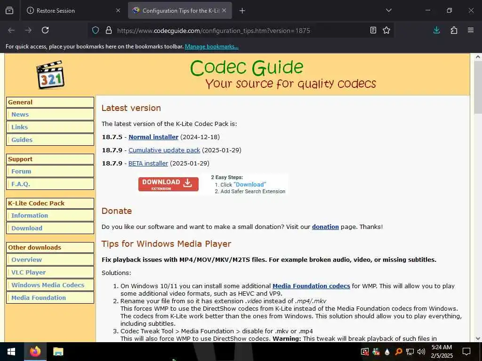Click the General sidebar heading
The width and height of the screenshot is (482, 361).
[x=50, y=102]
